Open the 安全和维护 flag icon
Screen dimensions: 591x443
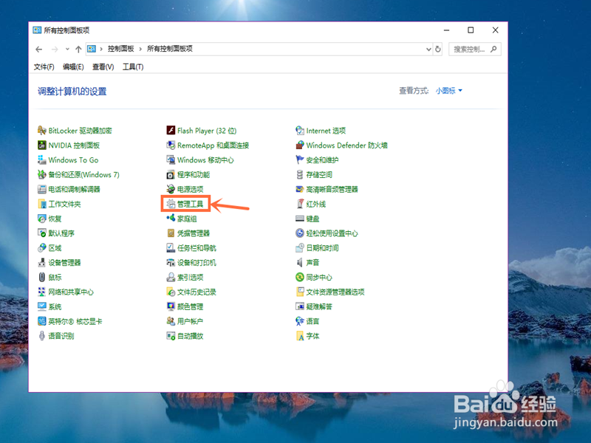(x=300, y=159)
